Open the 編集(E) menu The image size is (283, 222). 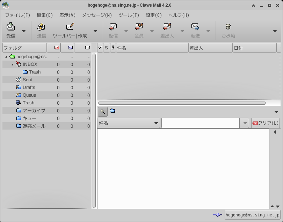(x=45, y=15)
